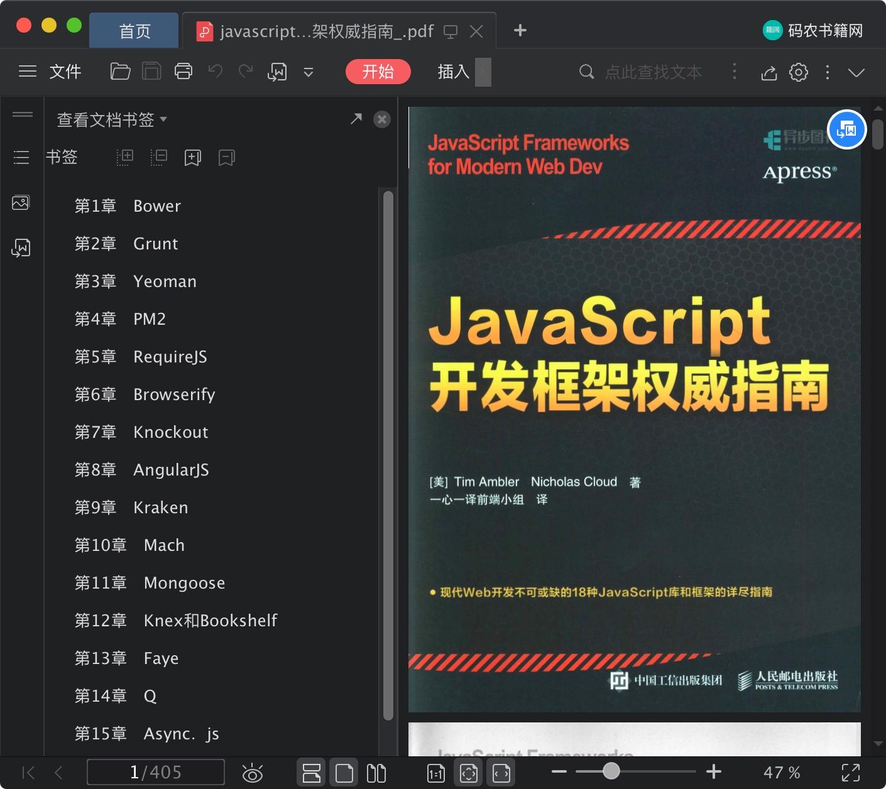Convert PDF to Word icon in toolbar
The height and width of the screenshot is (789, 886).
click(x=277, y=72)
